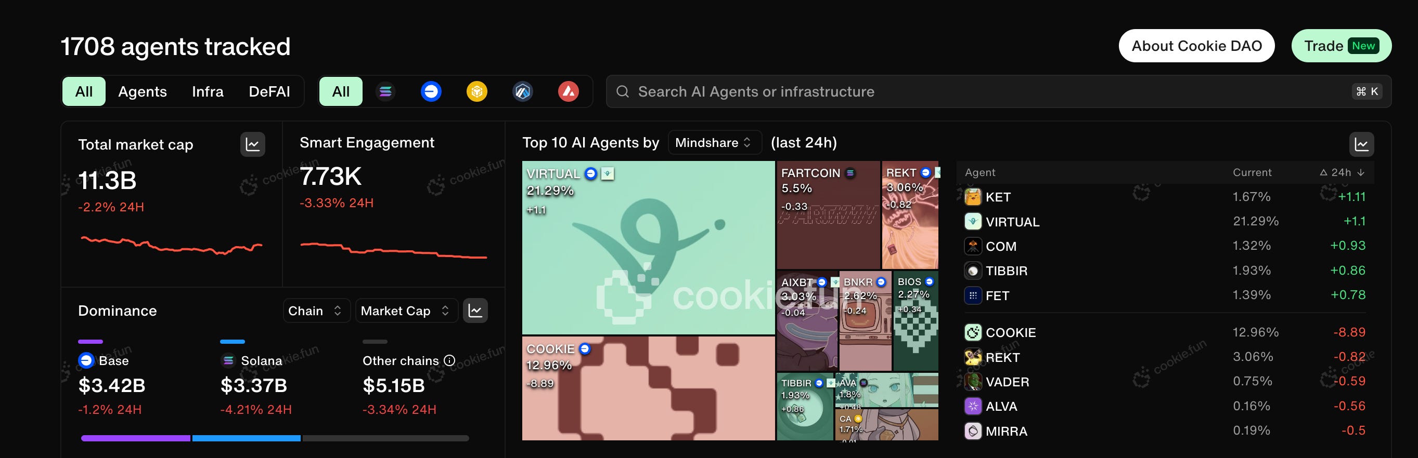Screen dimensions: 1418x458
Task: Open About Cookie DAO
Action: pyautogui.click(x=1196, y=46)
